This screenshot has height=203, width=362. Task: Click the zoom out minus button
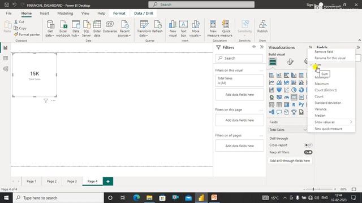(x=304, y=189)
